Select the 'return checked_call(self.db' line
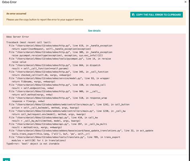 tap(41, 75)
